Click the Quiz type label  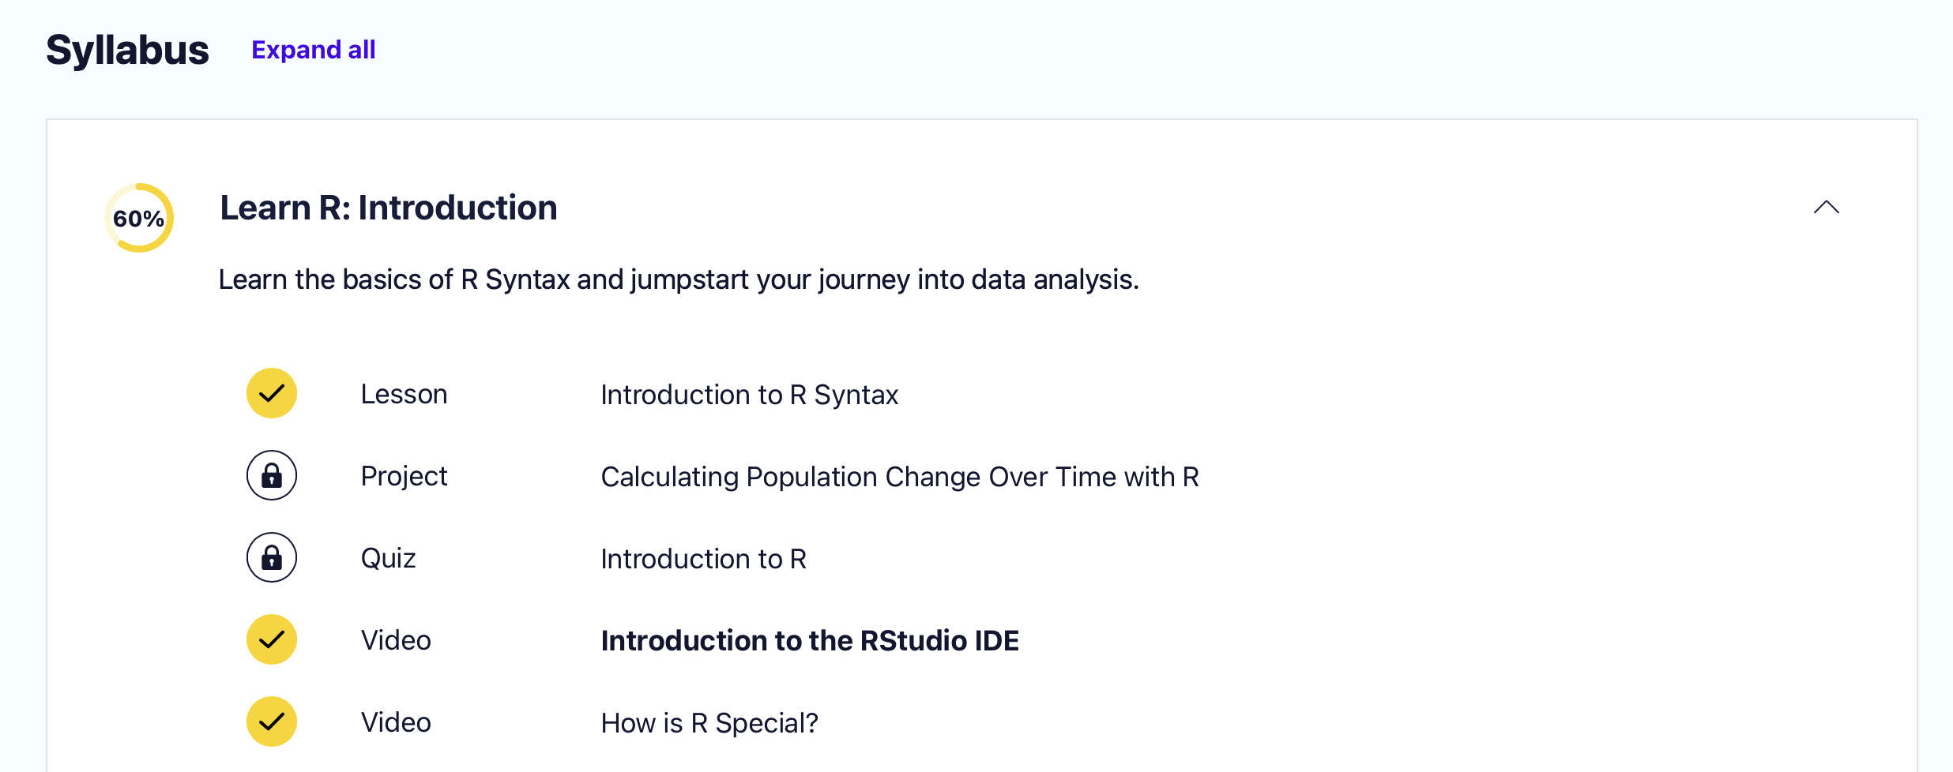(388, 558)
